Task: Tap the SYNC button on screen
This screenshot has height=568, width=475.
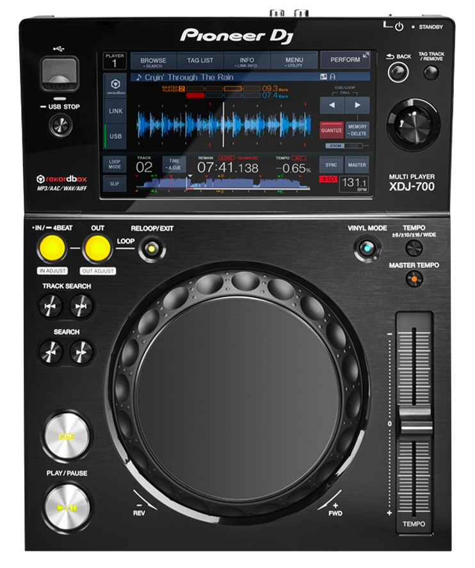Action: coord(331,165)
